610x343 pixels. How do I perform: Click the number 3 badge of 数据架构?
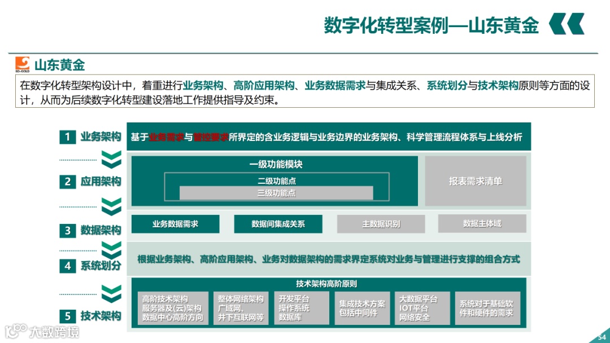tap(67, 230)
